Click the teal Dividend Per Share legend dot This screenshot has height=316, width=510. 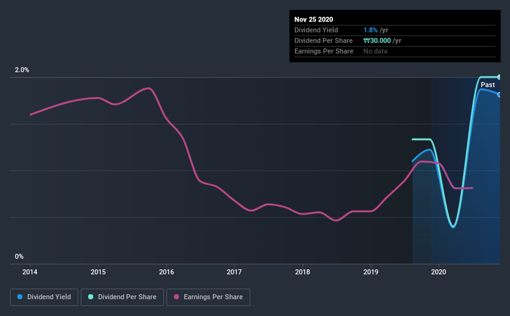(91, 297)
